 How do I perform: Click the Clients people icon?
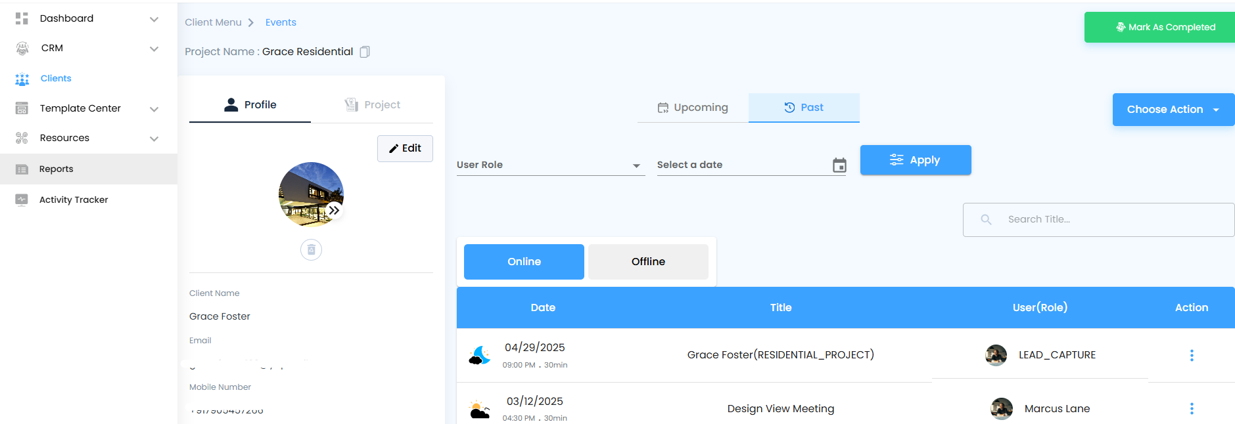22,79
